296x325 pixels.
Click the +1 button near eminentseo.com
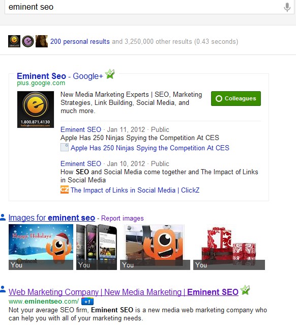click(x=87, y=302)
